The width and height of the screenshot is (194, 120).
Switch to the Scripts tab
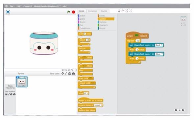point(82,11)
